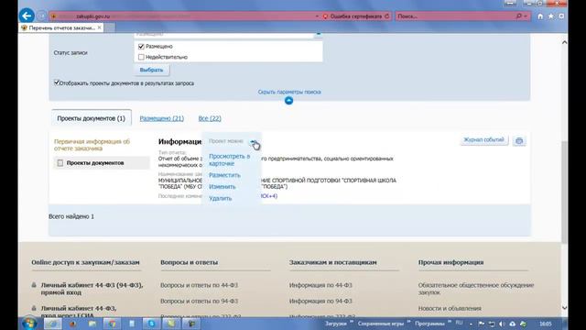
Task: Open Новости и объявления link
Action: pyautogui.click(x=450, y=308)
